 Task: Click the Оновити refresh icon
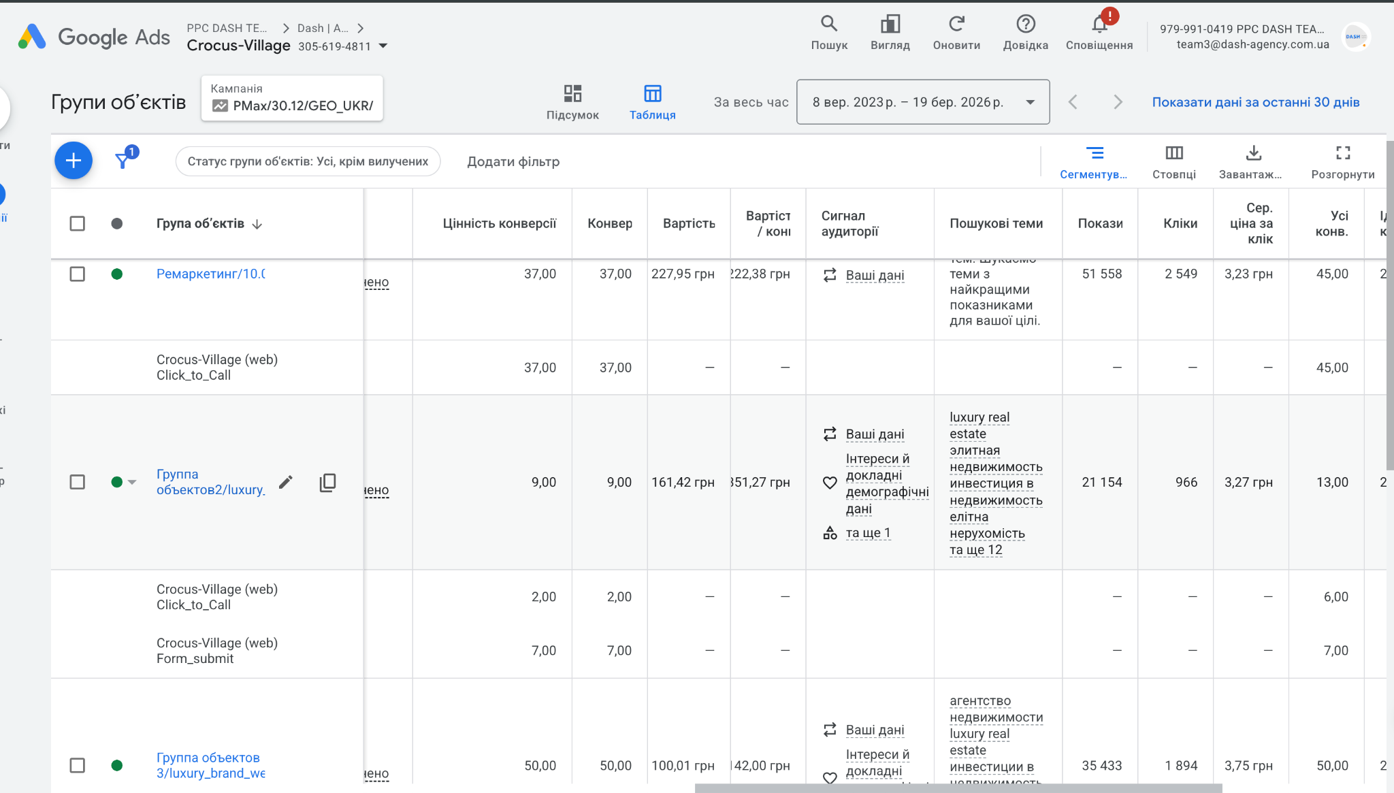coord(956,25)
